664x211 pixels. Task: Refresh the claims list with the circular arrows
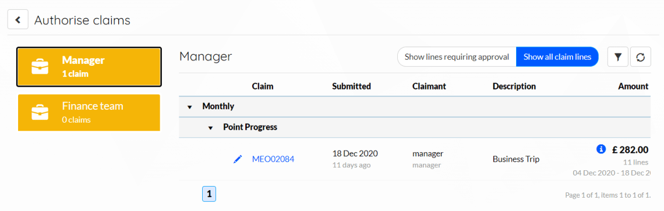(x=640, y=57)
